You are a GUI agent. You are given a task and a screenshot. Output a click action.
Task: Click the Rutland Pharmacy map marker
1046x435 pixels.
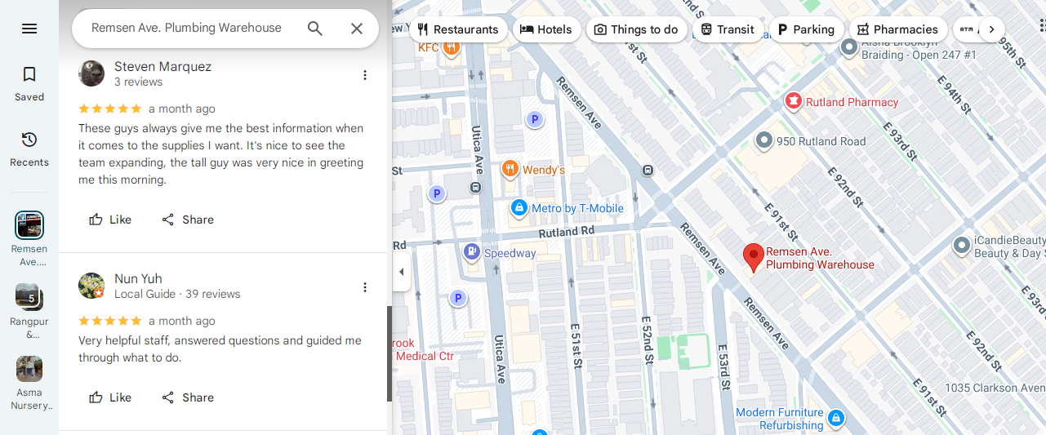793,101
